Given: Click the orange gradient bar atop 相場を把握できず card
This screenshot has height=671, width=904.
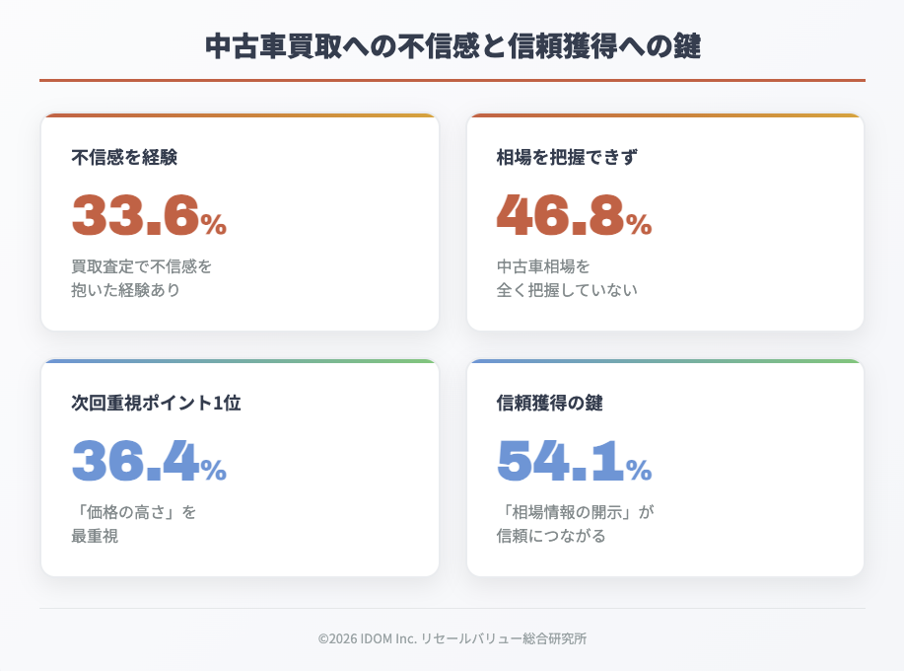Looking at the screenshot, I should pos(665,115).
